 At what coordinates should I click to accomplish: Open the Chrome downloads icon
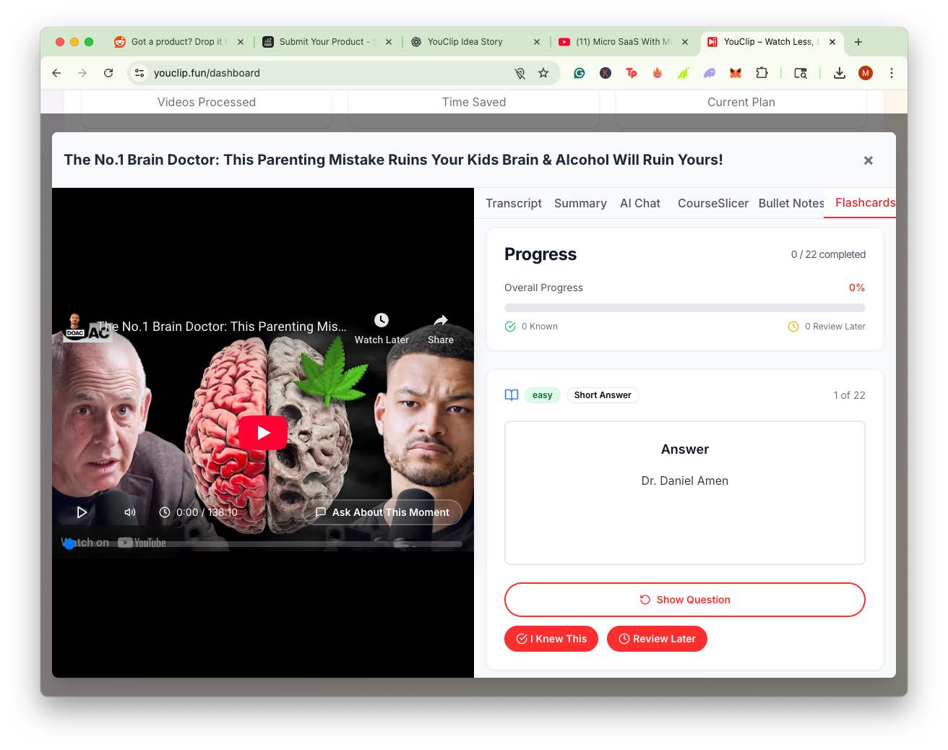tap(840, 73)
